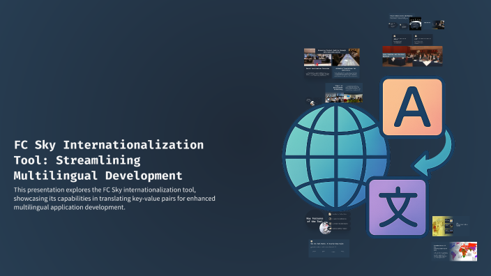Select the paragraph starting 'This presentation explores'
Viewport: 491px width, 276px height.
point(114,199)
